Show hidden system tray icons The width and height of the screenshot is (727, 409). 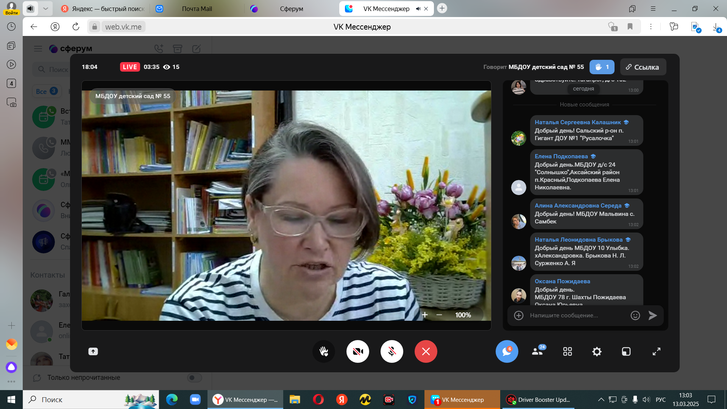pyautogui.click(x=601, y=400)
